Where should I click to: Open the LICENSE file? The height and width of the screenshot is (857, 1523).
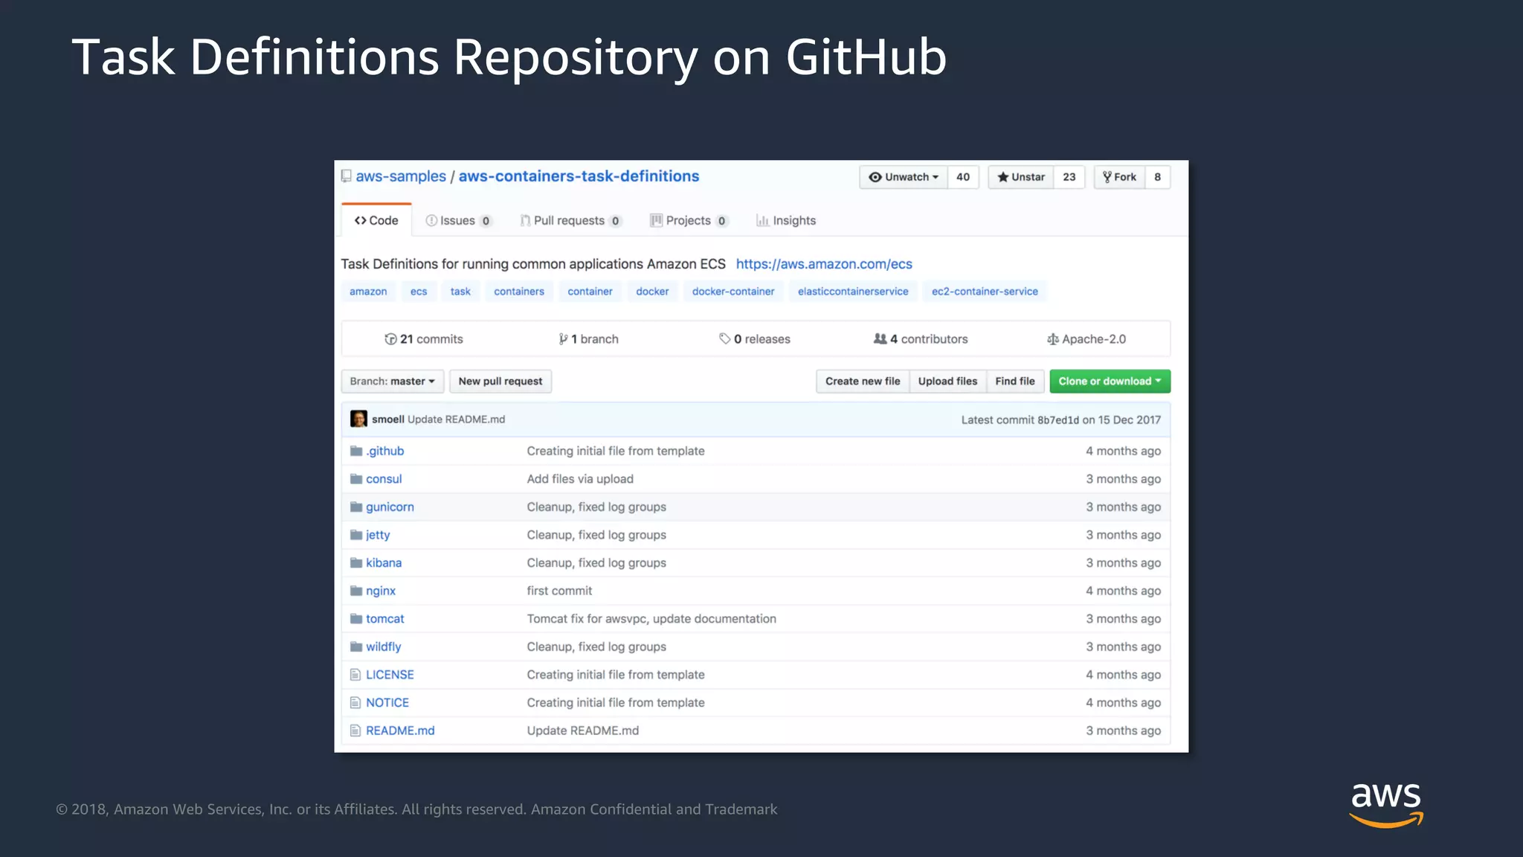point(390,675)
